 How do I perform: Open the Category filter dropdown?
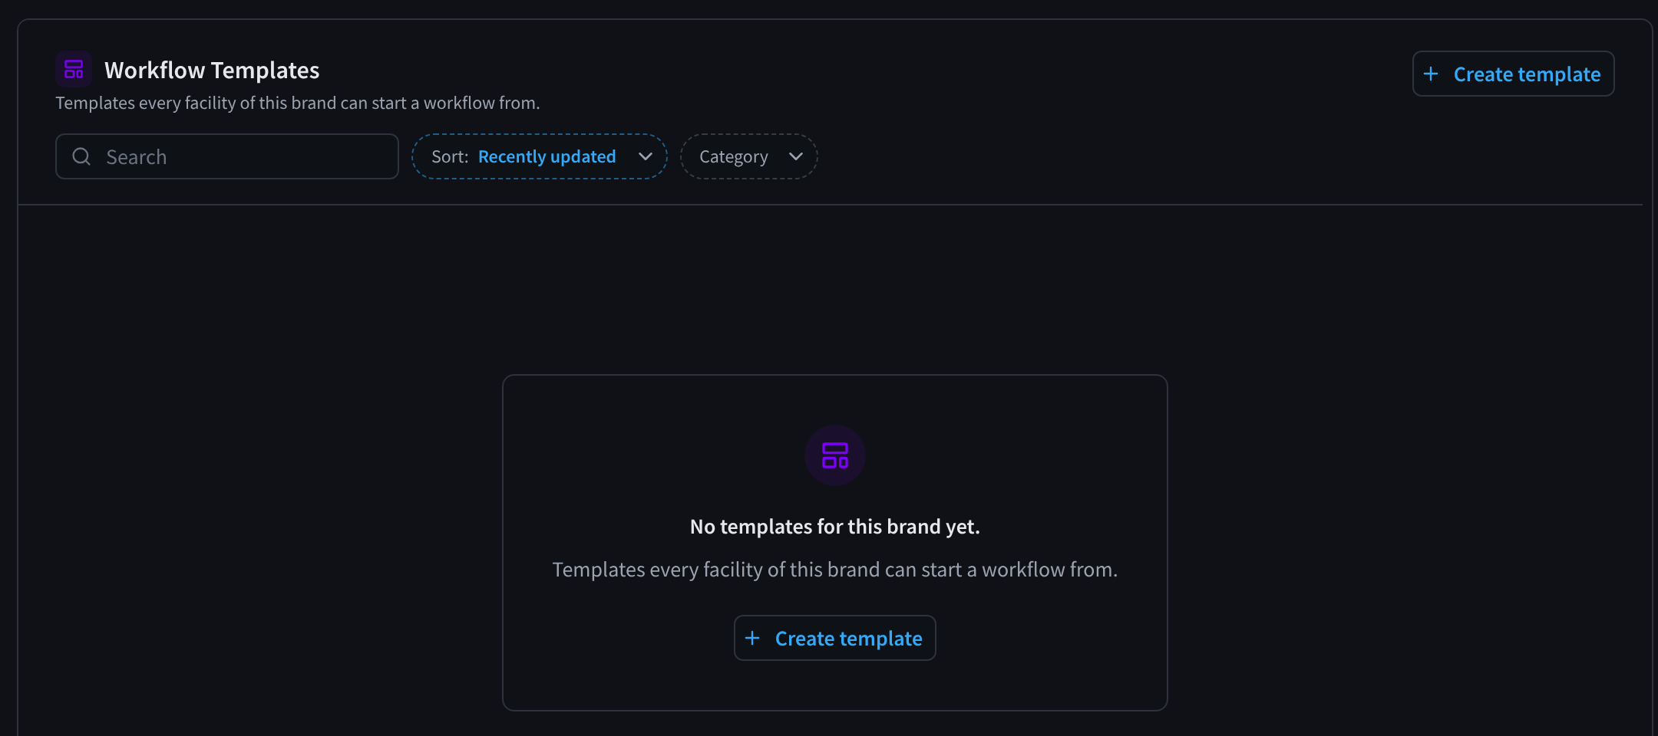pyautogui.click(x=749, y=156)
